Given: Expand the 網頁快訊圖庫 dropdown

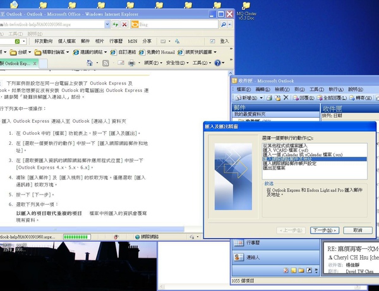Looking at the screenshot, I should [215, 52].
